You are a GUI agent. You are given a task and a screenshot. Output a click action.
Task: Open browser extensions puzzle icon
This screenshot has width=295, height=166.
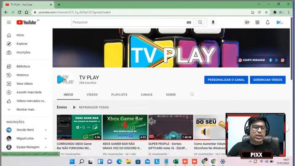tap(275, 12)
